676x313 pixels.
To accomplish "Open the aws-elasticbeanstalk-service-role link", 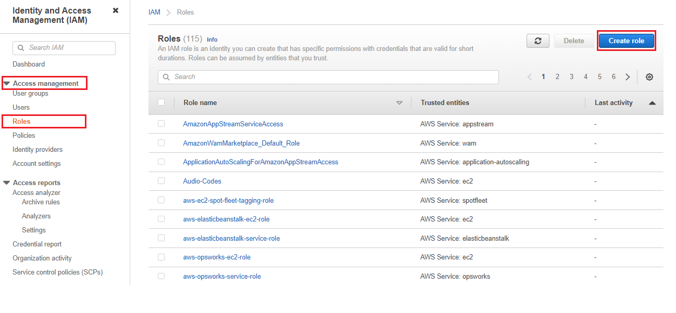I will [x=232, y=239].
